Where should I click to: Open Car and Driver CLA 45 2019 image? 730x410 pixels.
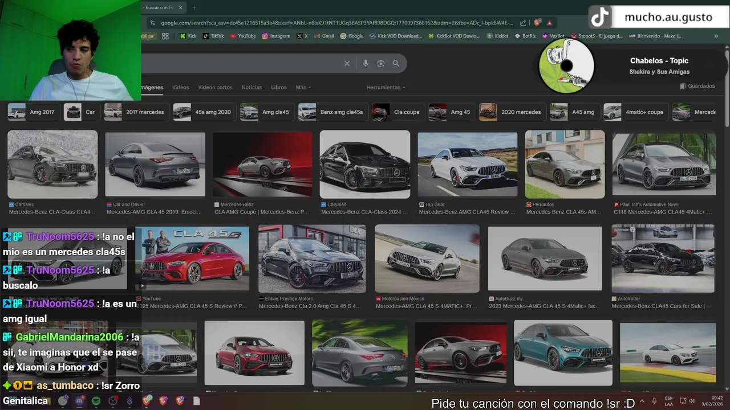tap(155, 165)
